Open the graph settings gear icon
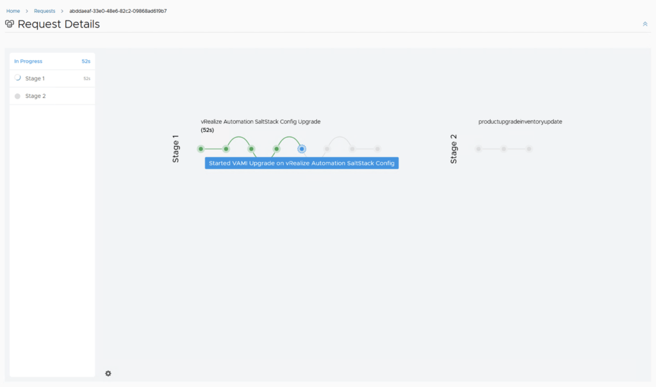Screen dimensions: 656x387 pos(108,374)
